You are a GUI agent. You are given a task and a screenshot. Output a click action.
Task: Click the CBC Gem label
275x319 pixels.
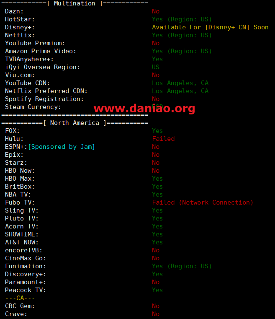[20, 306]
